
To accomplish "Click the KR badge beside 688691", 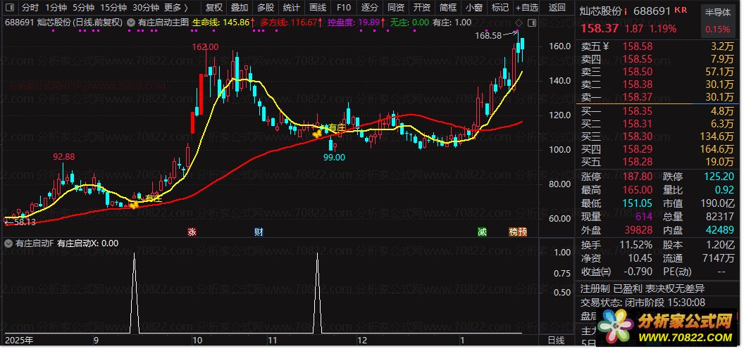I will point(681,10).
